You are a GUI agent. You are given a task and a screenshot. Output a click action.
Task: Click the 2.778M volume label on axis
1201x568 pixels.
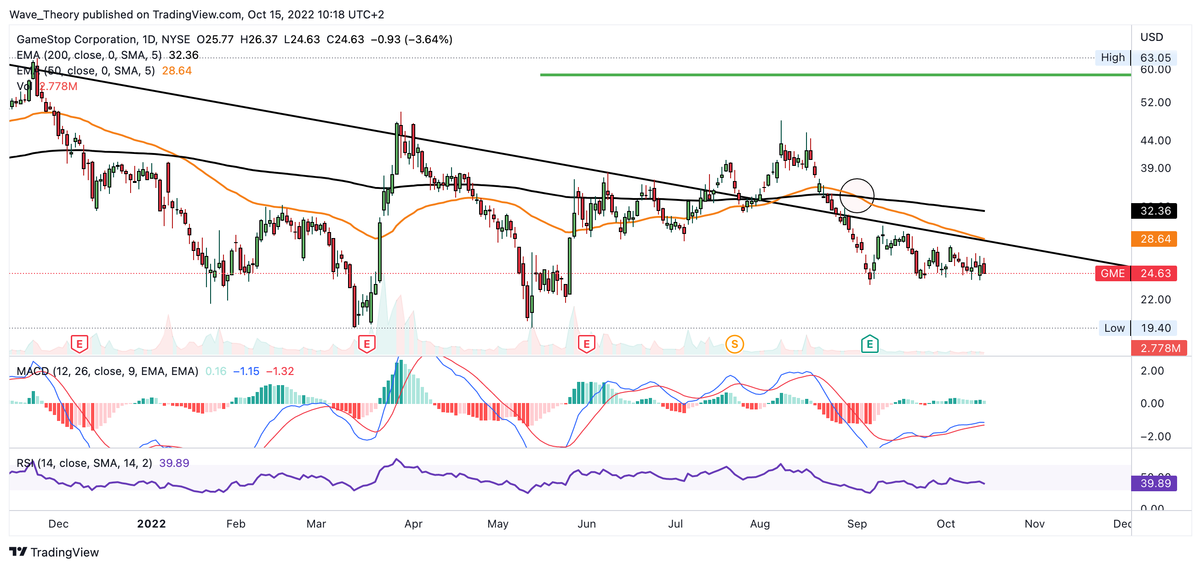1158,347
